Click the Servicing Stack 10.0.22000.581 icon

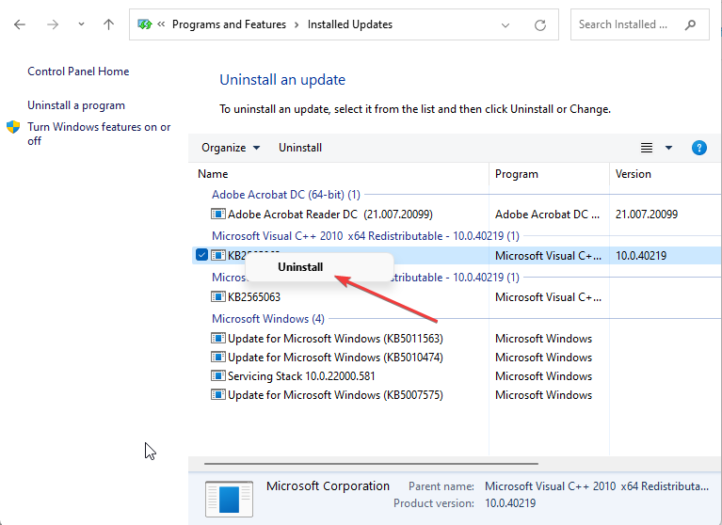[x=218, y=376]
